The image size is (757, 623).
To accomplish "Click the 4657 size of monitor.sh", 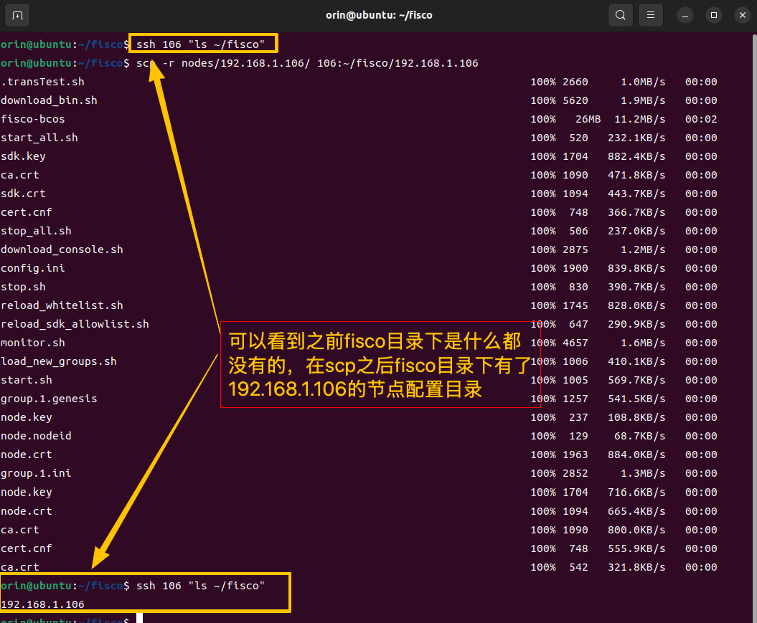I will point(575,343).
